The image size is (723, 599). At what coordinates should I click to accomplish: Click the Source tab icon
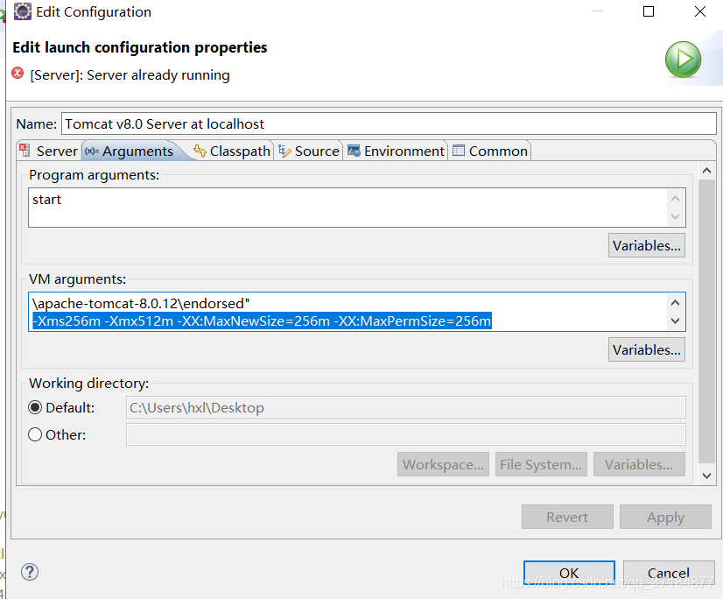point(284,151)
